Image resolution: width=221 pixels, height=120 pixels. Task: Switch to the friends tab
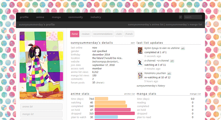pos(129,34)
